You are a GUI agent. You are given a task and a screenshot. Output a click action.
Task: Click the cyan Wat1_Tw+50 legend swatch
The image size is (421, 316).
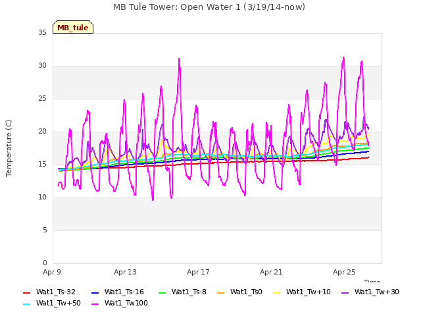(x=27, y=304)
